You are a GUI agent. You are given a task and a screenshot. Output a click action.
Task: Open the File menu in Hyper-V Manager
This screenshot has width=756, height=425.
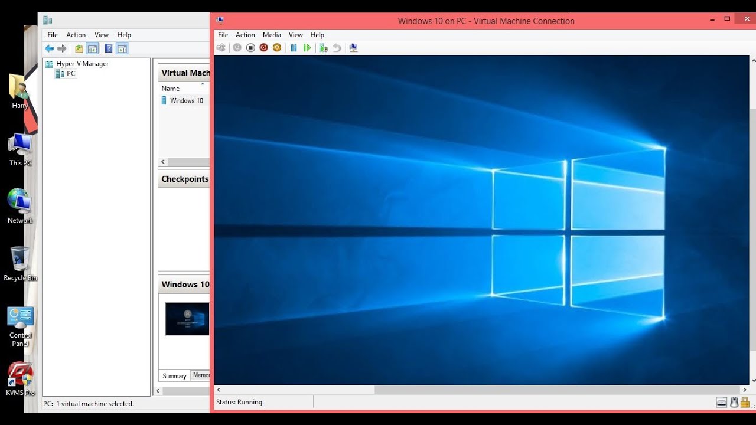[53, 35]
